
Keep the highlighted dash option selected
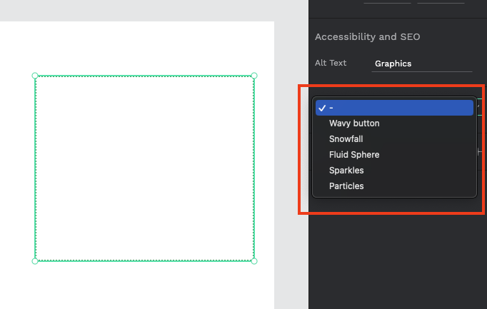(x=394, y=108)
